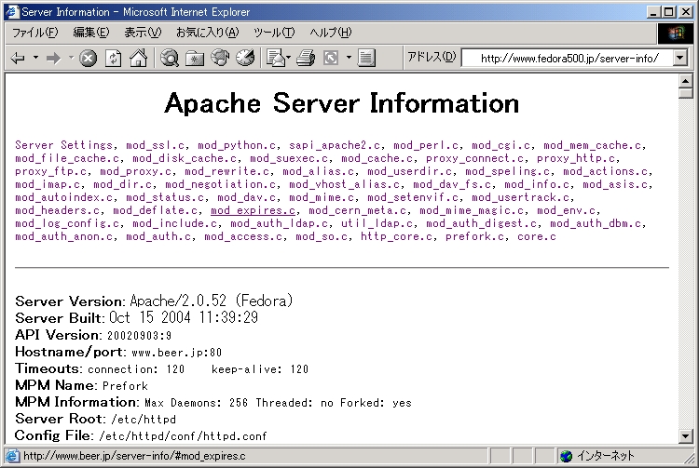Go to Home page icon
This screenshot has height=468, width=699.
[138, 58]
